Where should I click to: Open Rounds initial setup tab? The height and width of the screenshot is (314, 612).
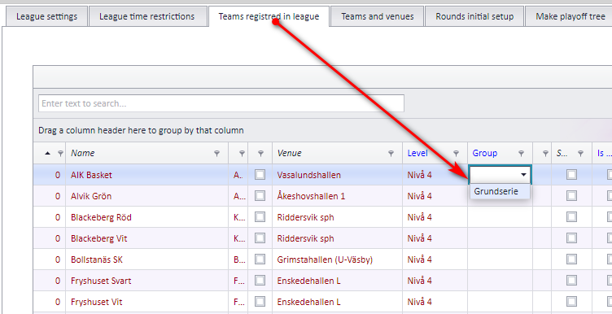[474, 17]
